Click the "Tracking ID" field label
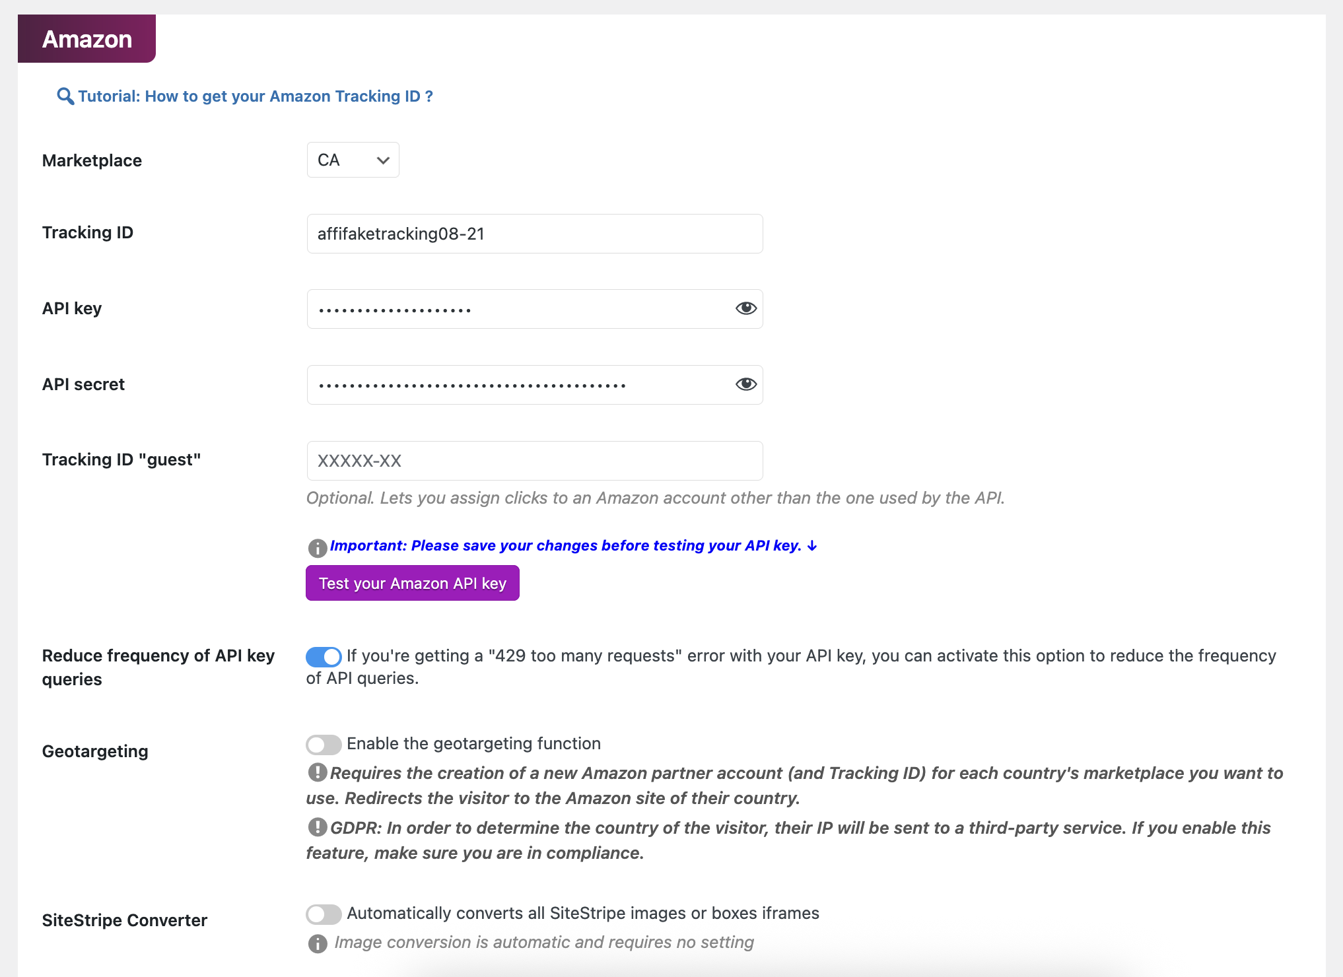 click(x=88, y=232)
